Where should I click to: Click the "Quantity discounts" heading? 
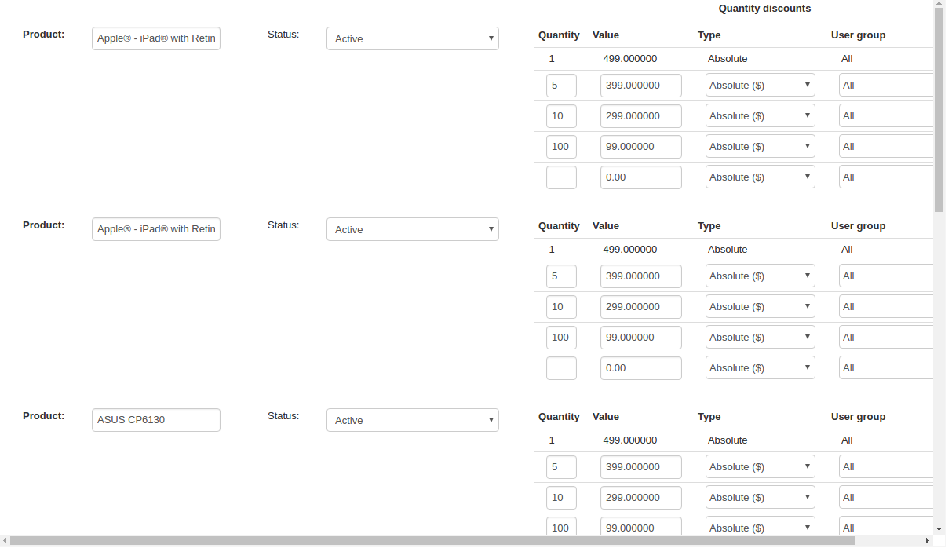click(764, 9)
